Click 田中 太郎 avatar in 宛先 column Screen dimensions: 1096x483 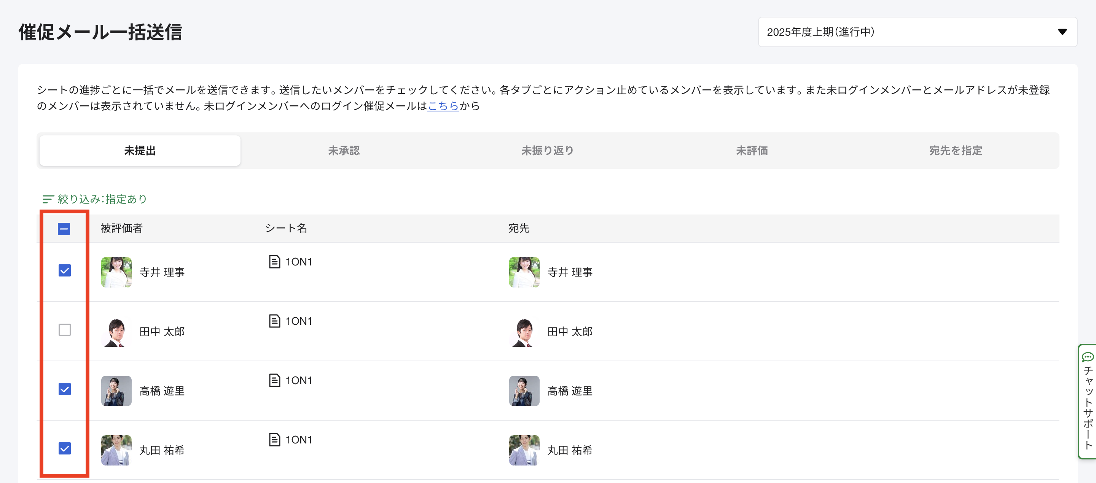[x=524, y=332]
